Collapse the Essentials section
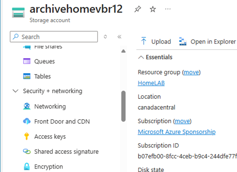 coord(141,57)
